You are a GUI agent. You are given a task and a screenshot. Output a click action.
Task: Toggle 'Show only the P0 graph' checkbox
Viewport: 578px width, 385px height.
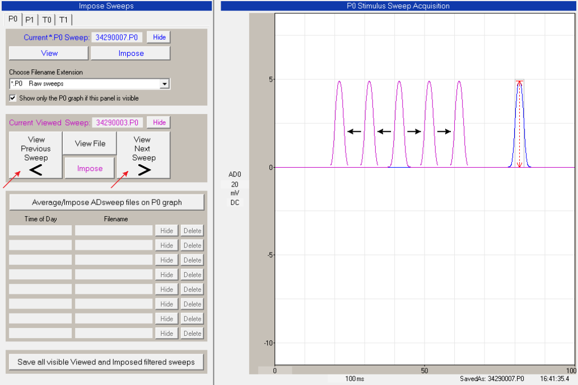13,98
